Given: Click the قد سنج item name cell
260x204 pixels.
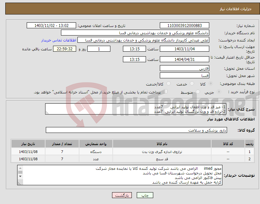Looking at the screenshot, I should click(162, 159).
